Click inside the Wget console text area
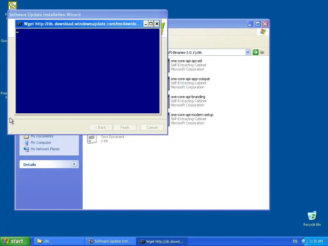 click(88, 71)
